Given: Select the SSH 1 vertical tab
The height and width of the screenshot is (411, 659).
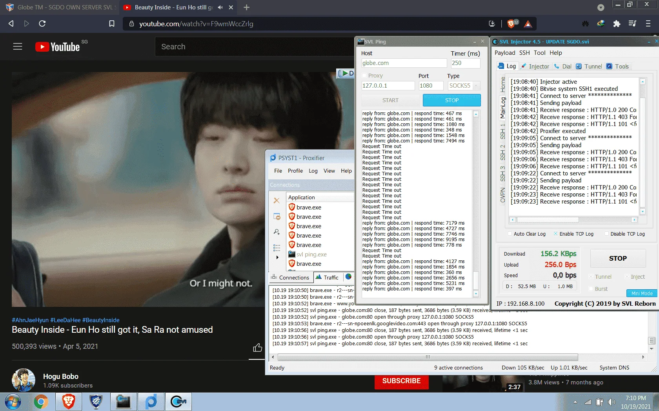Looking at the screenshot, I should point(502,132).
